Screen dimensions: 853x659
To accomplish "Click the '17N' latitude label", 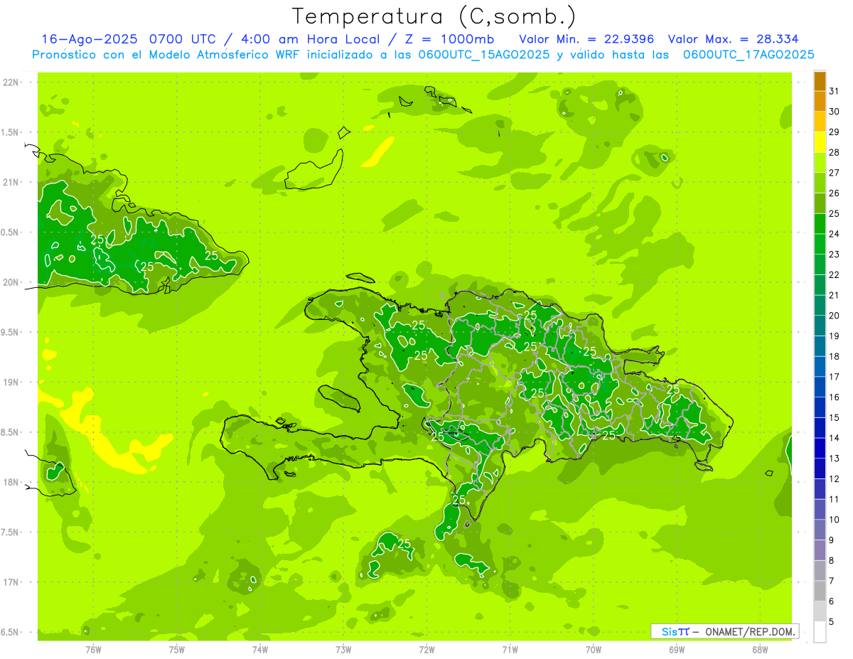I will pos(10,582).
